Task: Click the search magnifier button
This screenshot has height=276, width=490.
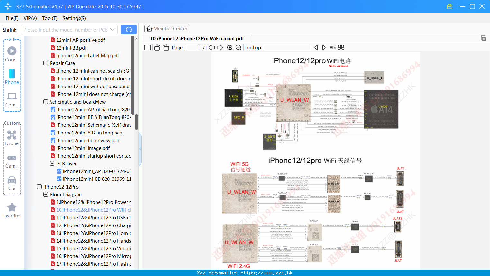Action: (129, 30)
